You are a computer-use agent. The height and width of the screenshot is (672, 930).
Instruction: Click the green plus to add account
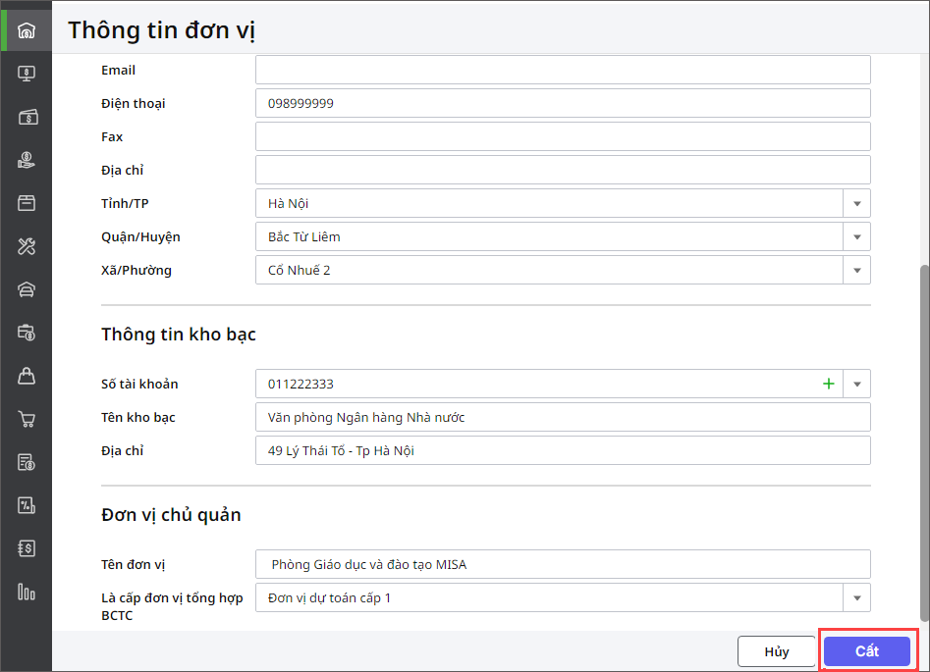829,384
